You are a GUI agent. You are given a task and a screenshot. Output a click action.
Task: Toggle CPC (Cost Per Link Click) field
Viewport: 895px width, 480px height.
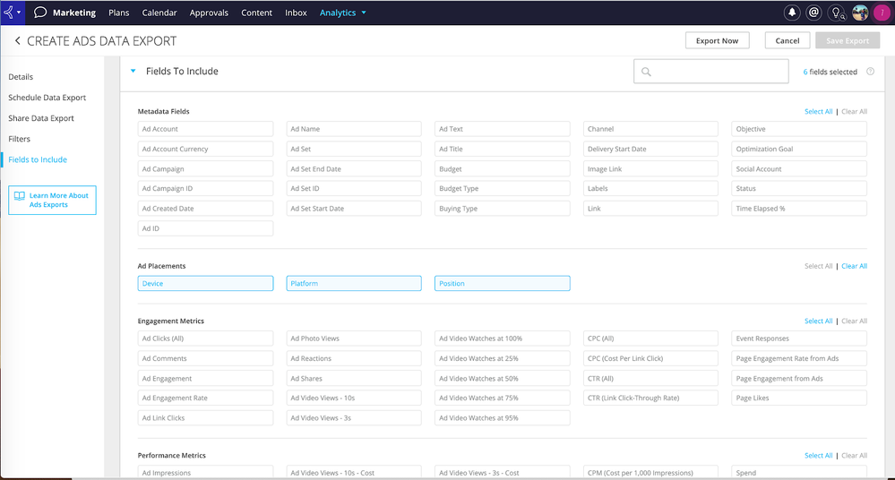click(650, 358)
